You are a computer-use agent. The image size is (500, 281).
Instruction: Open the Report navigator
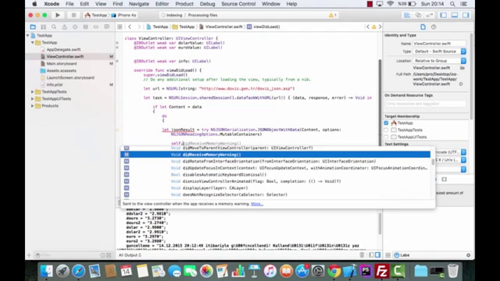coord(107,27)
